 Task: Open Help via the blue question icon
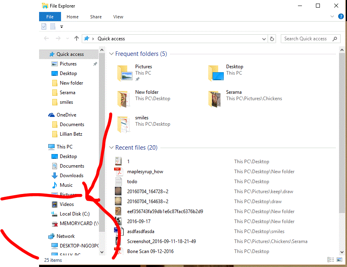pos(341,16)
